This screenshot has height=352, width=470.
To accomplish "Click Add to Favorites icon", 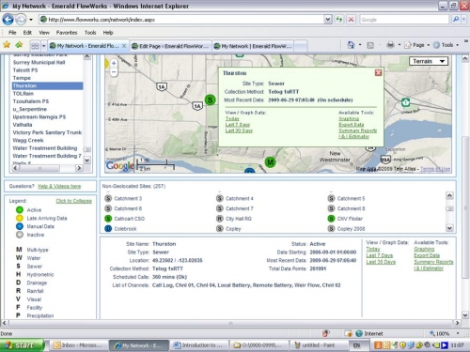I will 20,45.
